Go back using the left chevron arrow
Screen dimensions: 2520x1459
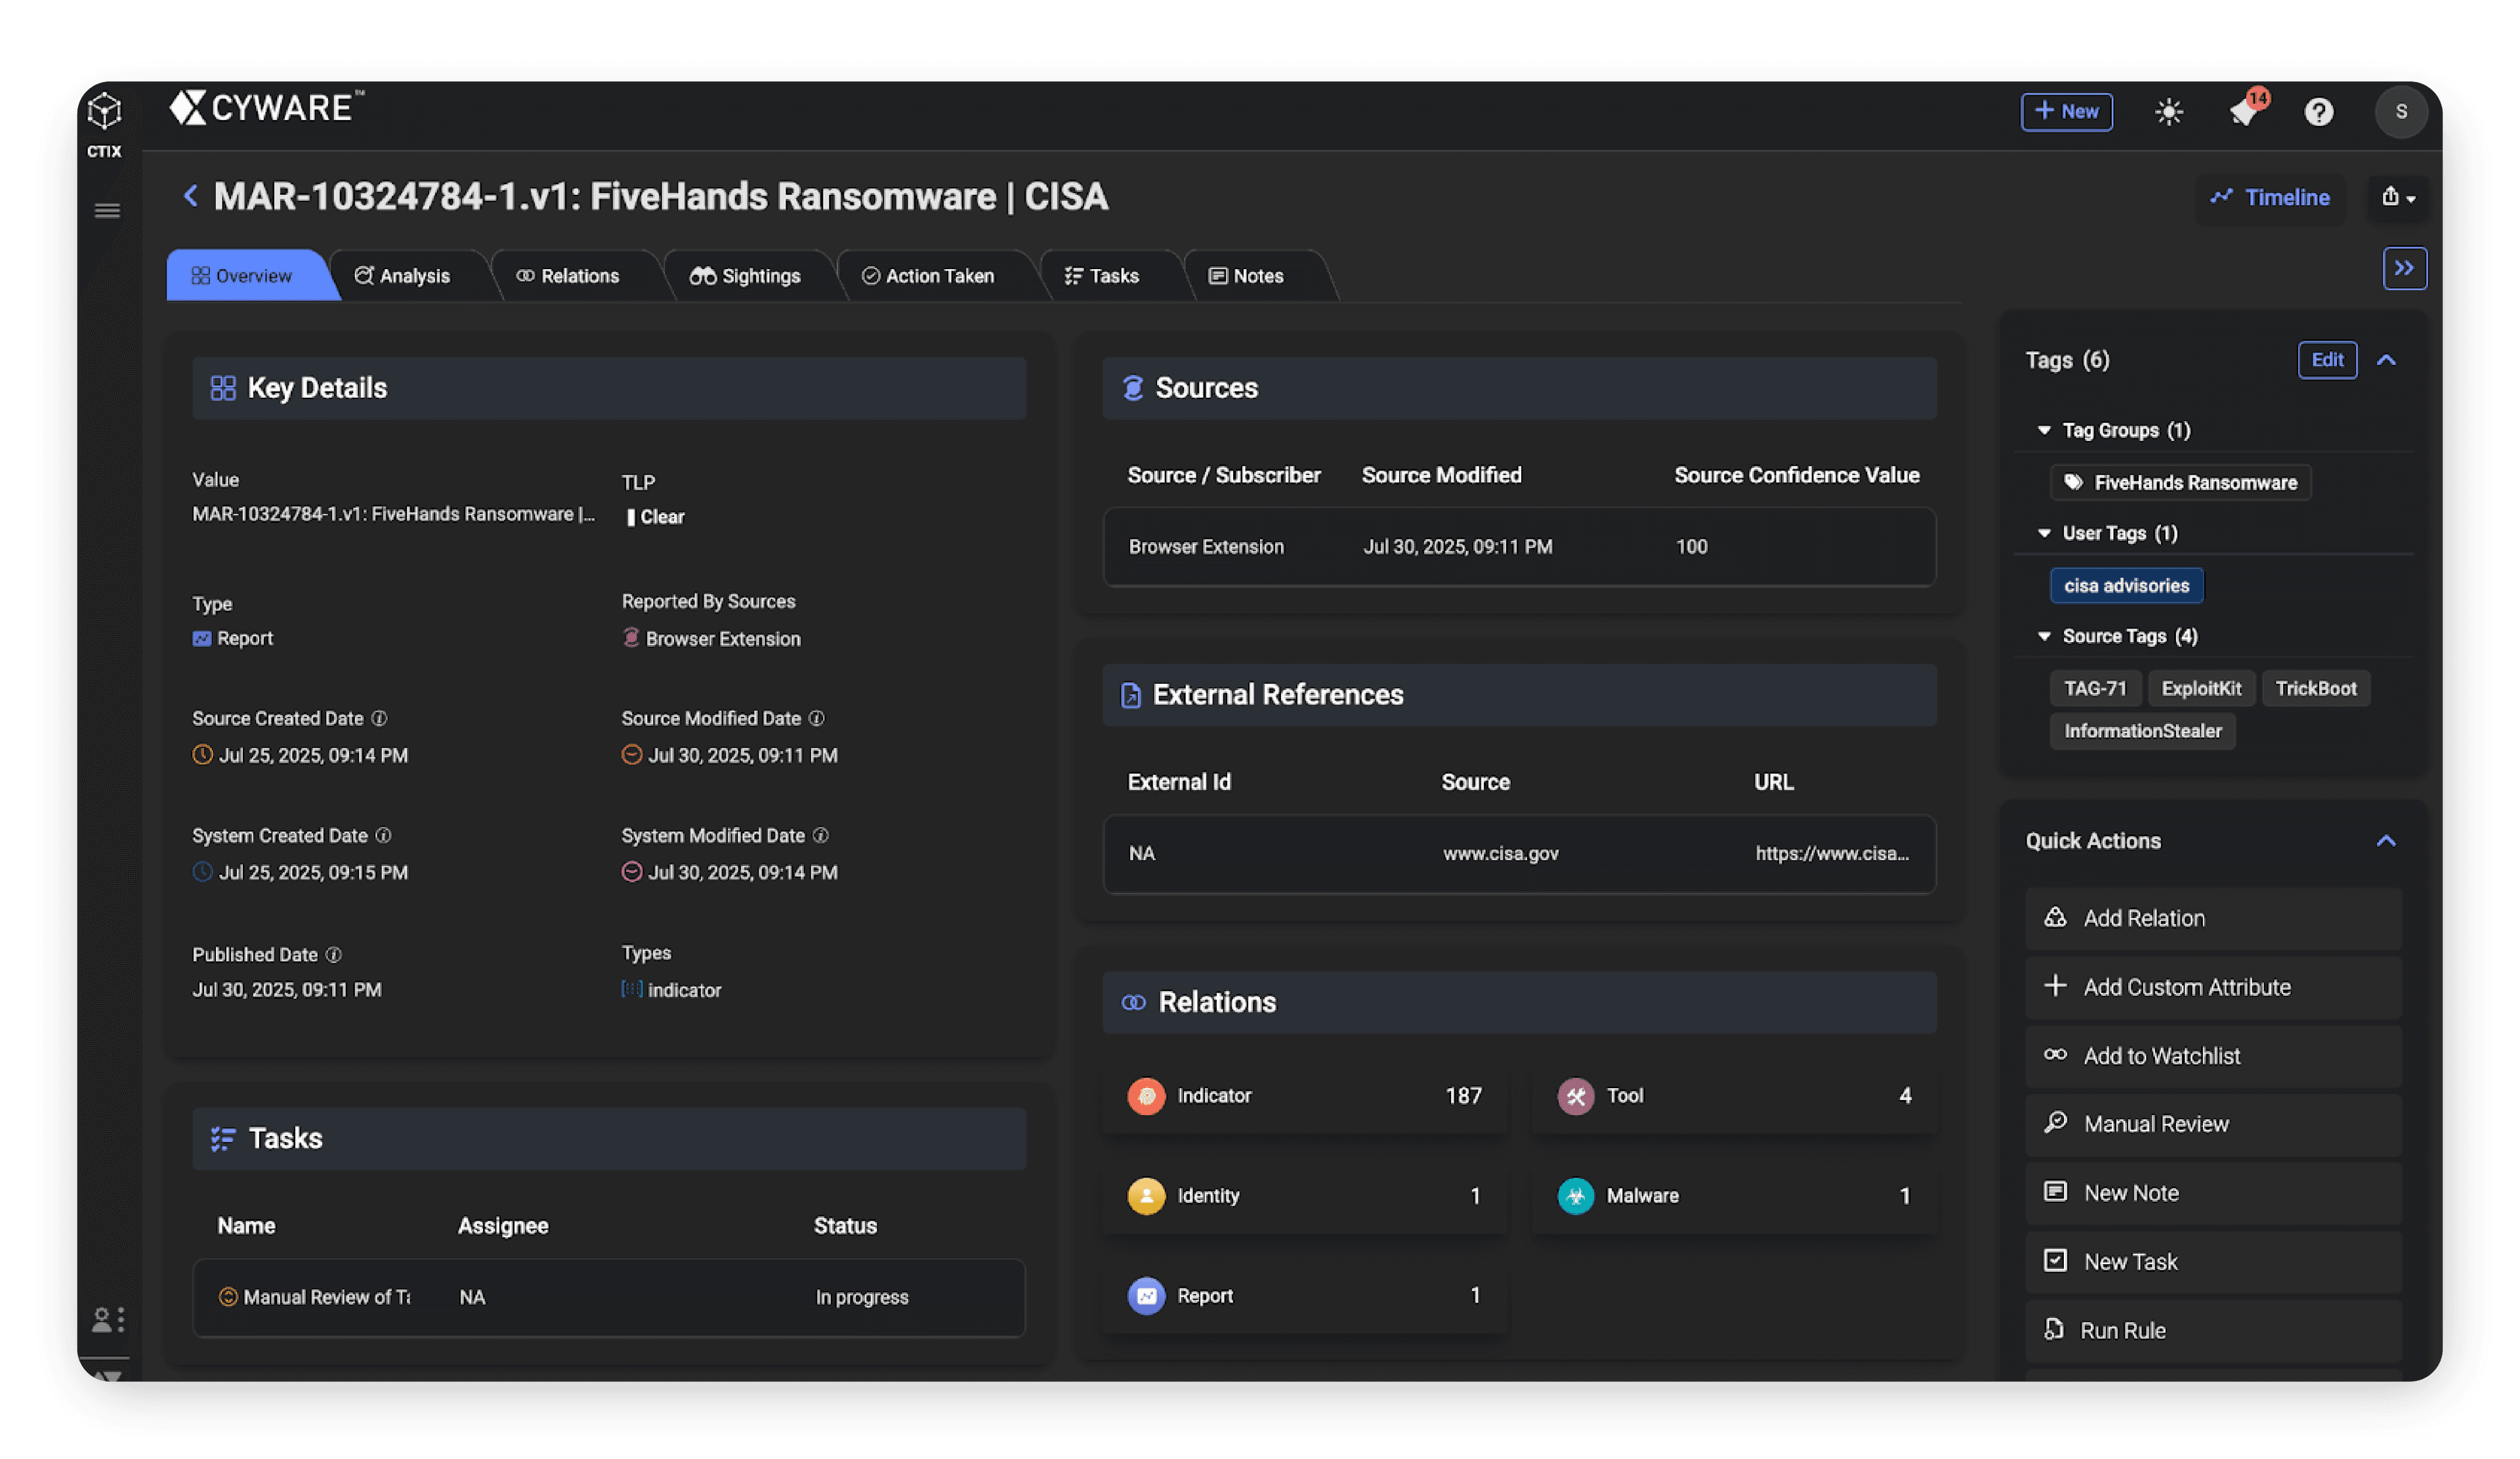tap(190, 196)
